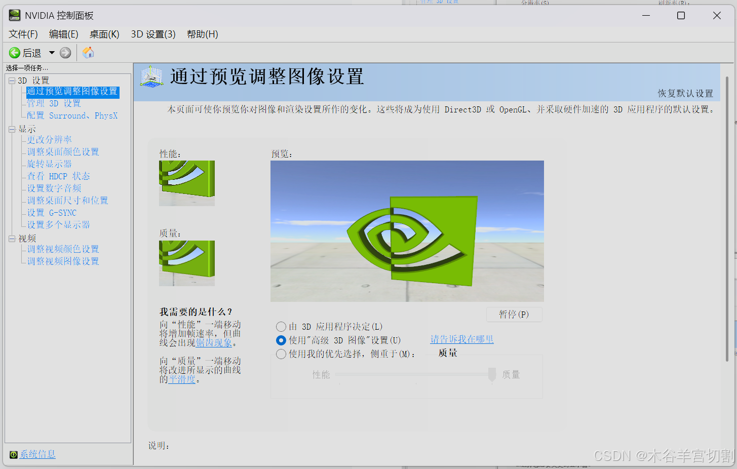Click the 质量 label right of the slider

(x=511, y=375)
